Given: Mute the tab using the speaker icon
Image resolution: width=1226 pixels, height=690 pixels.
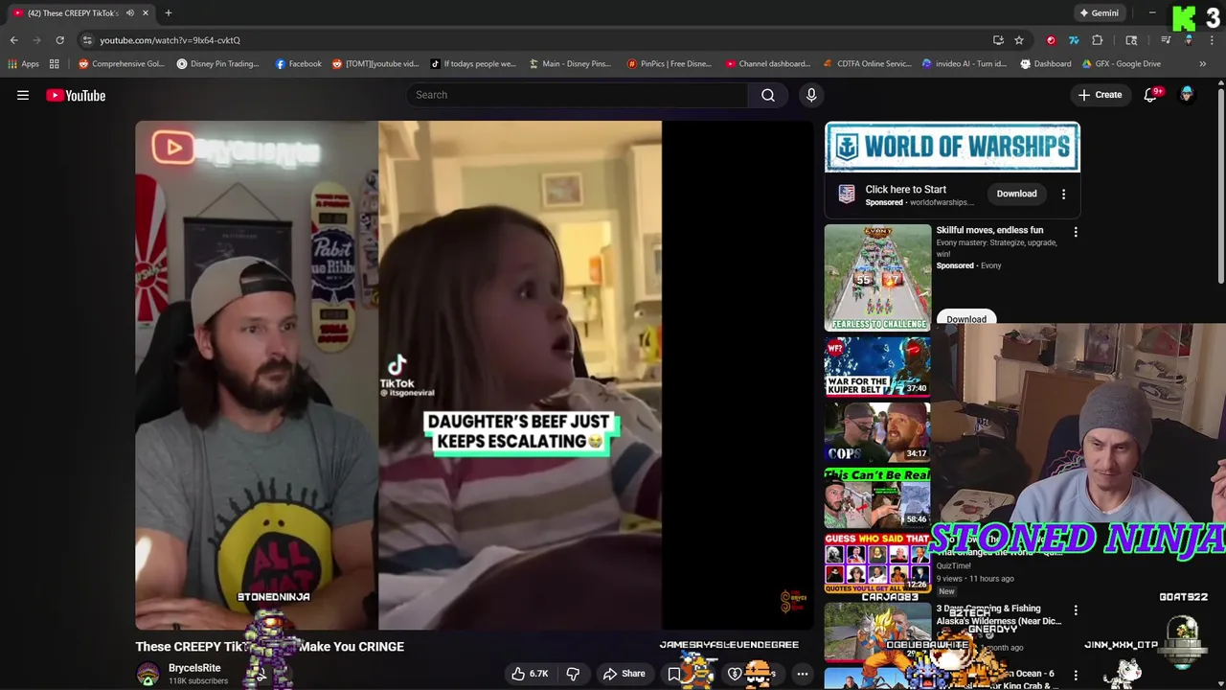Looking at the screenshot, I should [x=130, y=12].
